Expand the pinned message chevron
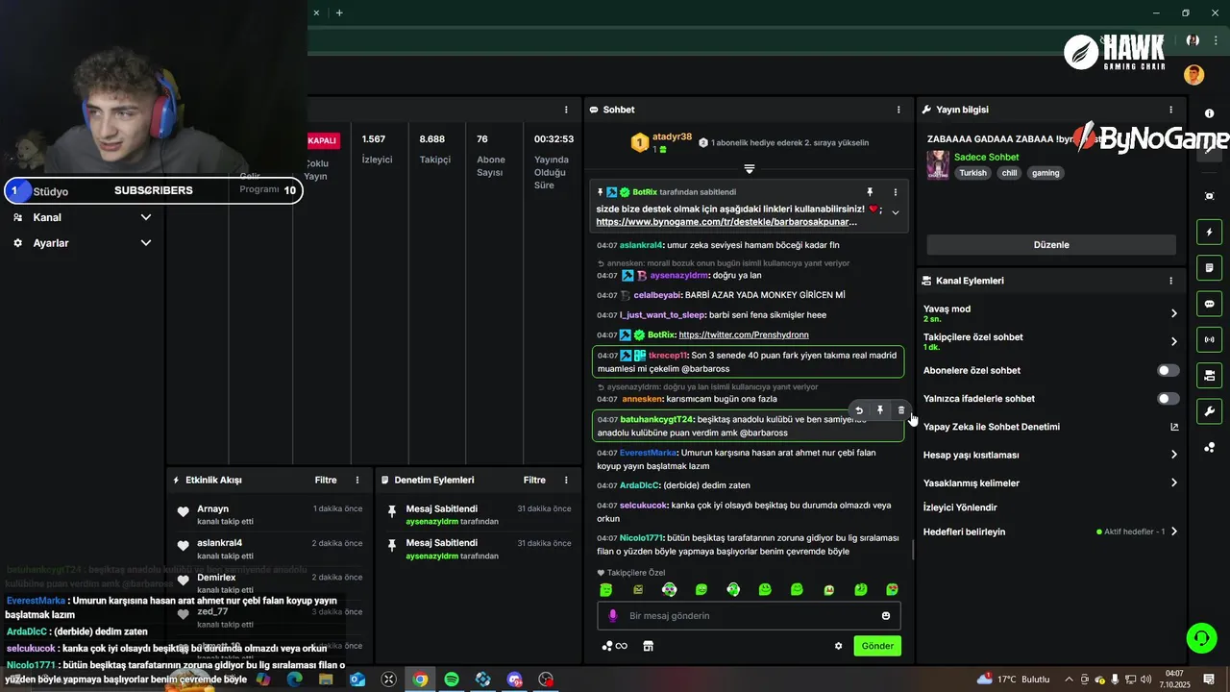The width and height of the screenshot is (1230, 692). pyautogui.click(x=896, y=212)
